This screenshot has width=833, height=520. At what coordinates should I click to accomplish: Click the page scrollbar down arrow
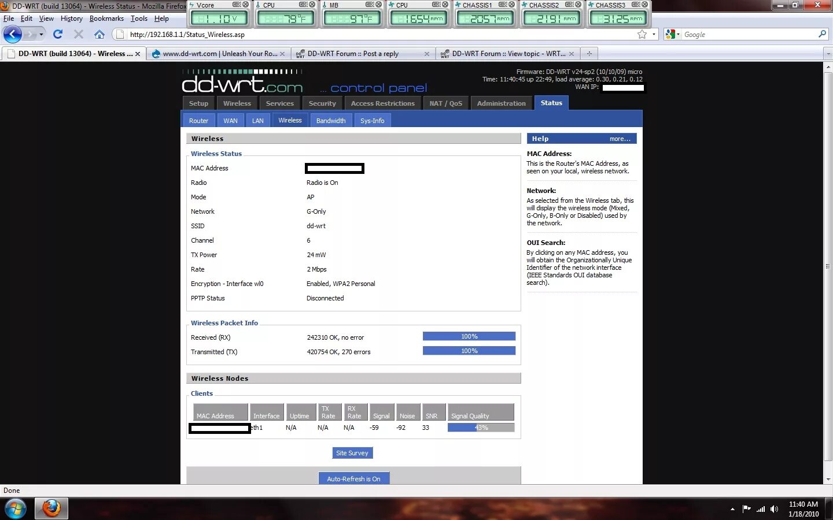828,479
